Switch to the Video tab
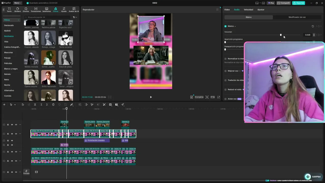The width and height of the screenshot is (325, 183). click(x=227, y=10)
